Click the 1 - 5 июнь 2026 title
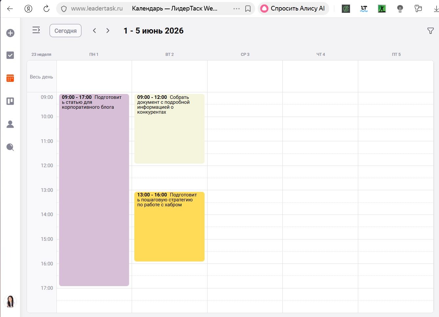Image resolution: width=439 pixels, height=317 pixels. [x=153, y=31]
